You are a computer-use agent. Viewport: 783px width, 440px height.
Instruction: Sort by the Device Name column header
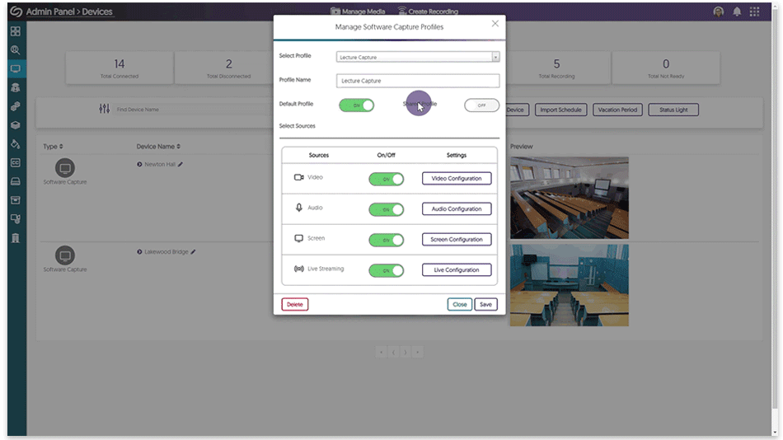click(158, 147)
